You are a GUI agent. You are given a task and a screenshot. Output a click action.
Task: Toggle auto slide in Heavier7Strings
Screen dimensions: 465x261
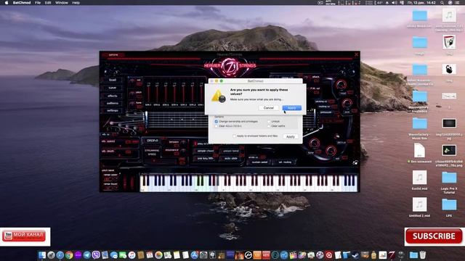point(231,159)
